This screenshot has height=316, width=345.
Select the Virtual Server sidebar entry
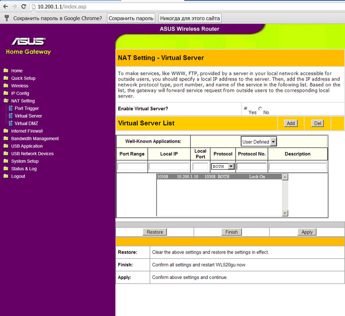[28, 116]
